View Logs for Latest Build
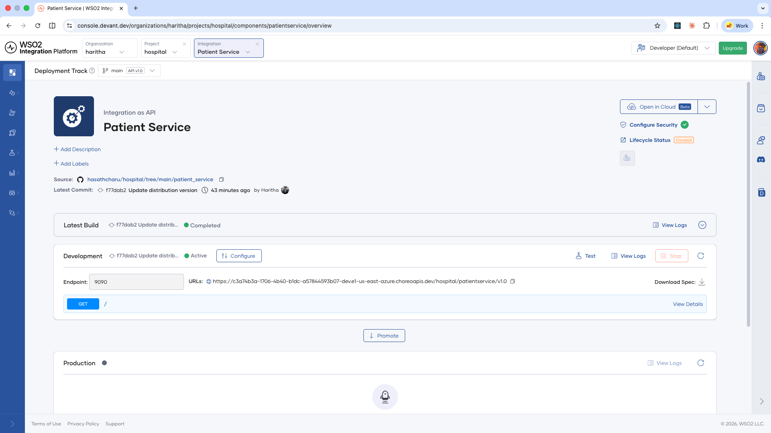 coord(670,225)
